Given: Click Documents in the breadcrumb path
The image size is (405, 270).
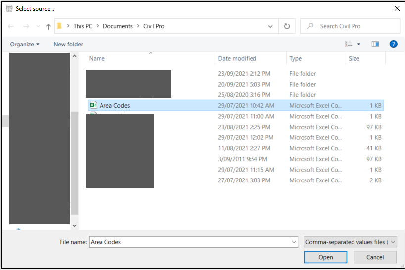Looking at the screenshot, I should [118, 26].
